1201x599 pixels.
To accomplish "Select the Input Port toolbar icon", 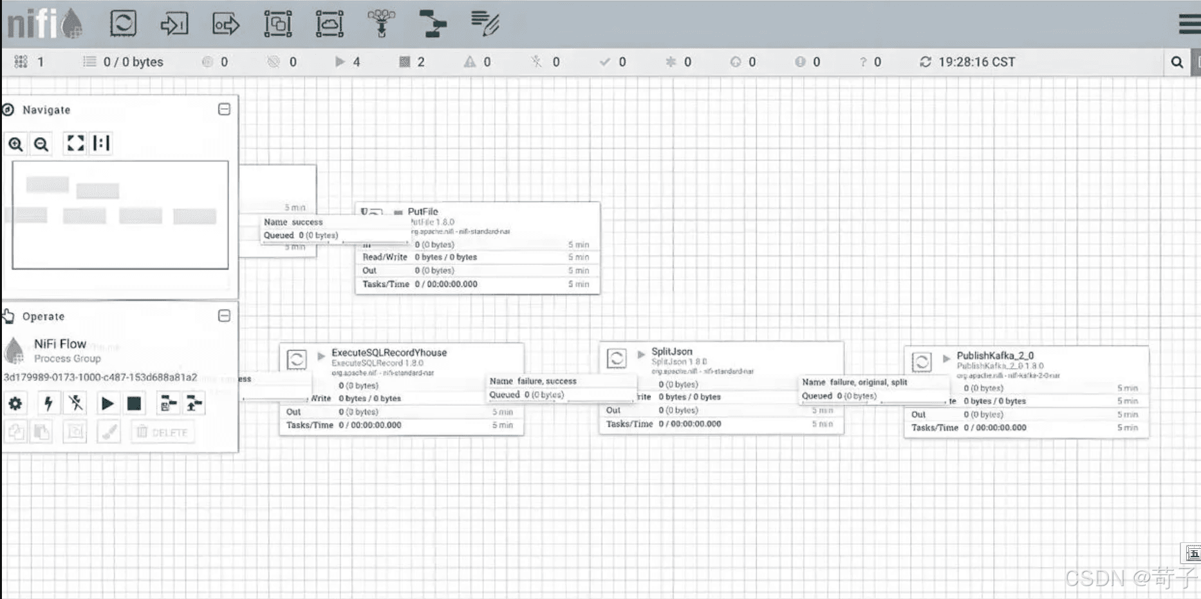I will pos(174,24).
